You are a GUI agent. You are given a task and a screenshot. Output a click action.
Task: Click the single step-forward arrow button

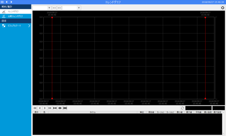[x=45, y=108]
